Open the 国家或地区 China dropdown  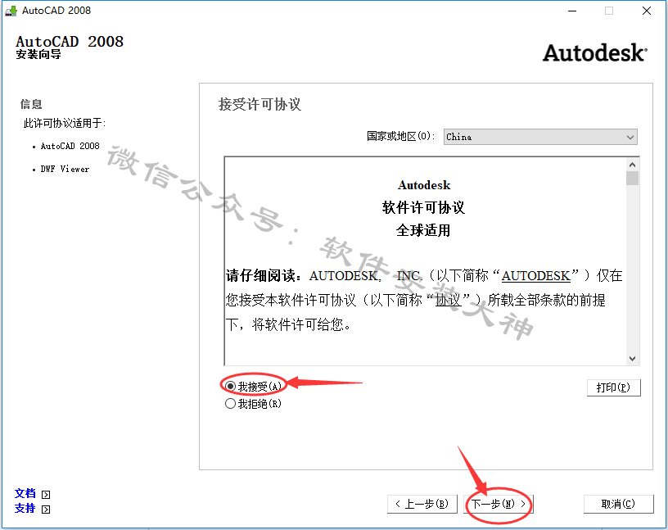click(x=540, y=137)
